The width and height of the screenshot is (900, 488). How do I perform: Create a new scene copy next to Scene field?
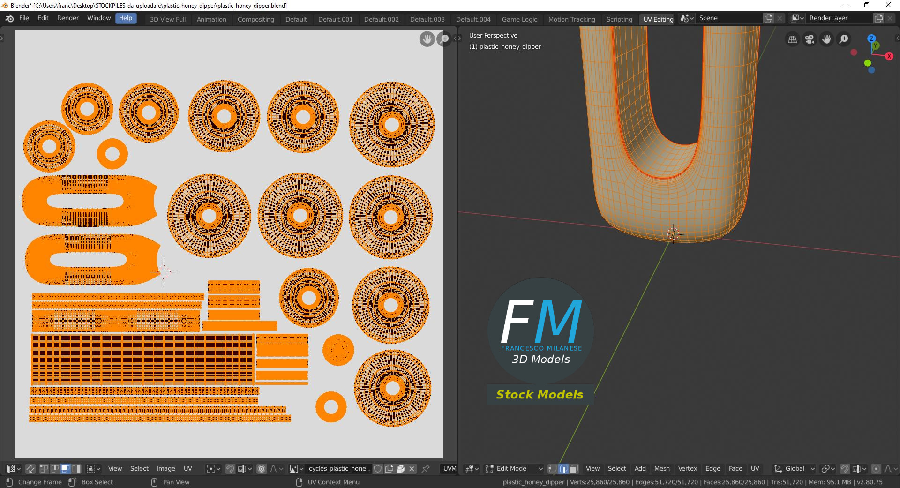(768, 18)
